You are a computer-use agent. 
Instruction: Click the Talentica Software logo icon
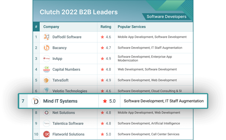click(x=47, y=123)
